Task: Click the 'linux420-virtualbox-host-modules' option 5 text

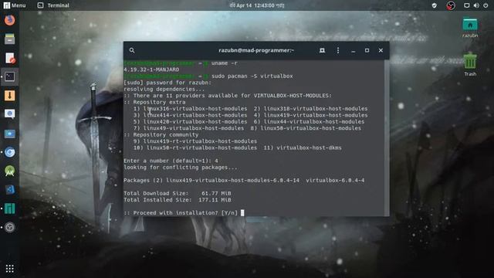Action: [195, 122]
